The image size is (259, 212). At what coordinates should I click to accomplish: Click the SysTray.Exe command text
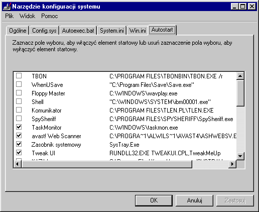124,145
